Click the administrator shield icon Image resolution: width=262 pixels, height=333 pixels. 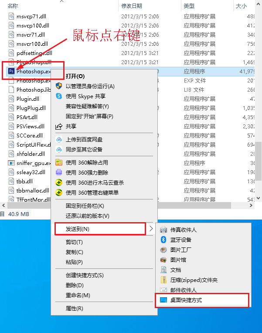(x=59, y=86)
